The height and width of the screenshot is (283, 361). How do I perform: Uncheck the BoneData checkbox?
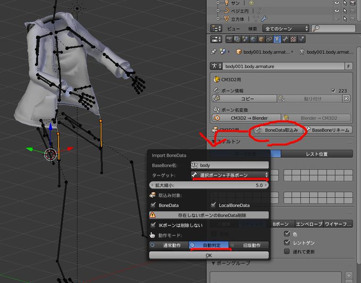[x=153, y=205]
